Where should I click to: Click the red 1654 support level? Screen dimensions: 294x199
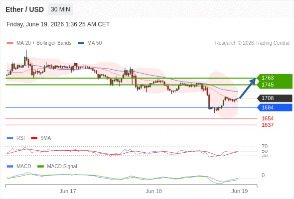click(x=268, y=118)
